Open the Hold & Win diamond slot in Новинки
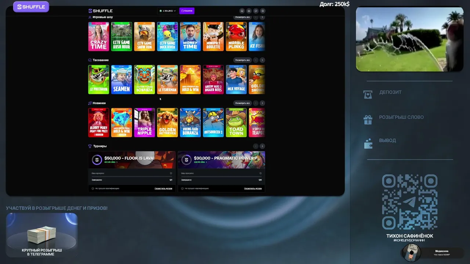Viewport: 470px width, 264px height. pos(122,122)
